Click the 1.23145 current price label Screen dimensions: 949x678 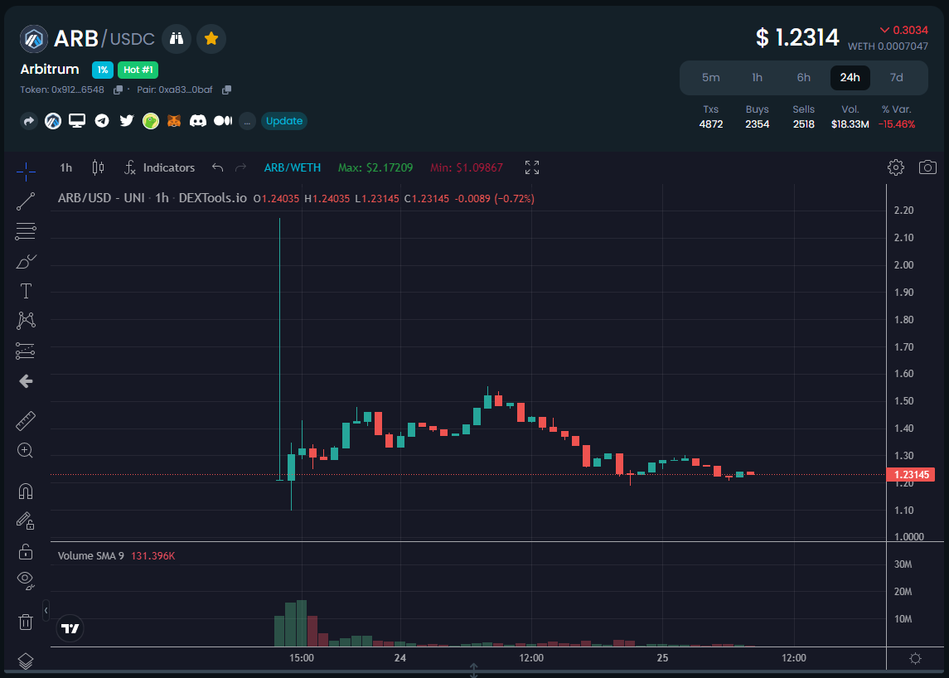910,475
